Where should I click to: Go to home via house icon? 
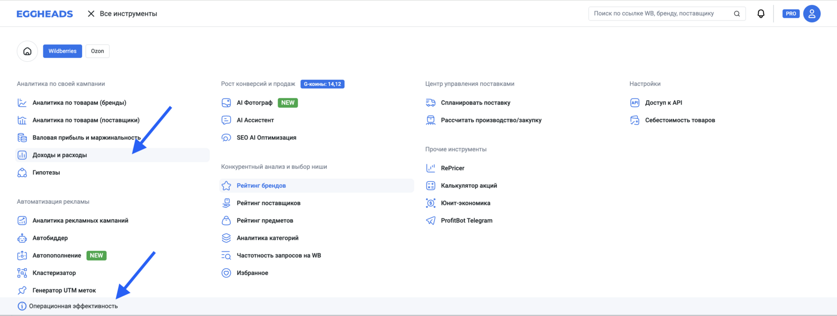pyautogui.click(x=27, y=51)
